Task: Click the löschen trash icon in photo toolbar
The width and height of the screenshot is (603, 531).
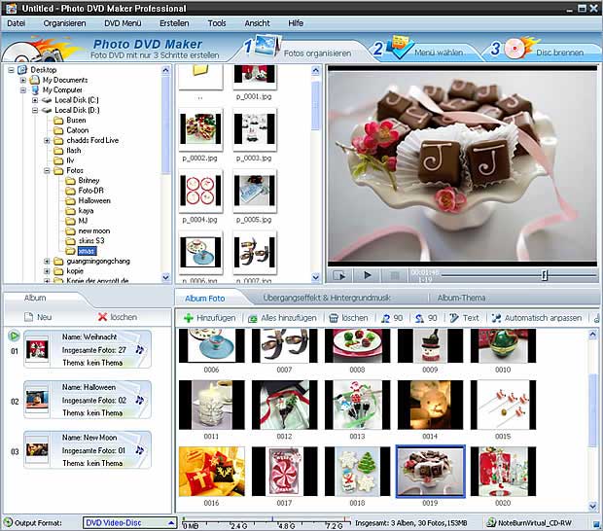Action: tap(334, 318)
